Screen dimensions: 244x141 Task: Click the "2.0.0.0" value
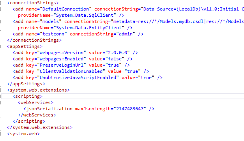(117, 53)
